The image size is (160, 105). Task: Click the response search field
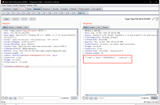(x=119, y=98)
